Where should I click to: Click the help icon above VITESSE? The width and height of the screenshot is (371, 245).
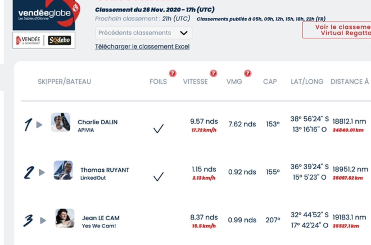[x=213, y=73]
